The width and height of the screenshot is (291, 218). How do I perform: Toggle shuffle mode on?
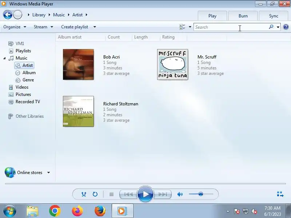pos(84,194)
